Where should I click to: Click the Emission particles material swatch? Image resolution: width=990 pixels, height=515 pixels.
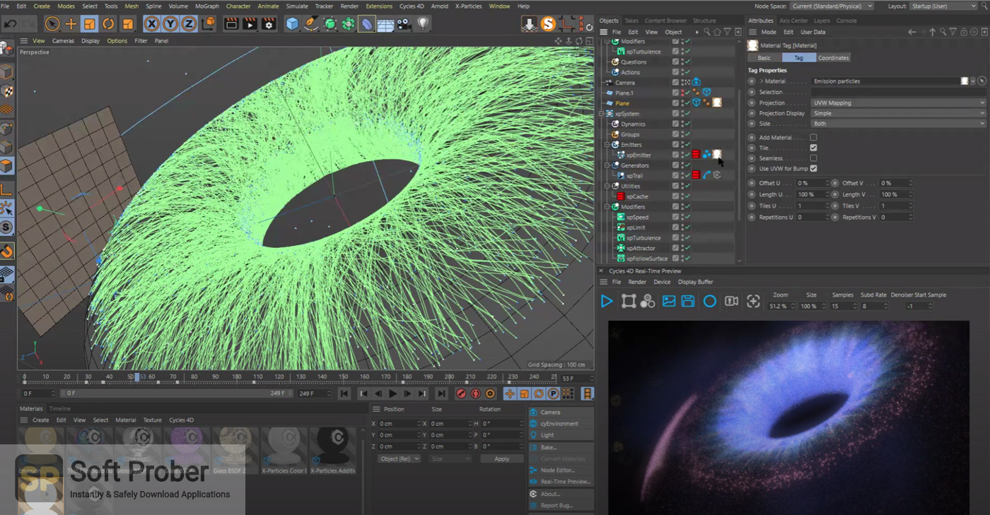click(x=965, y=81)
